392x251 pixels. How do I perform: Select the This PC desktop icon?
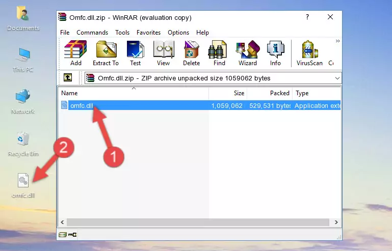tap(23, 60)
